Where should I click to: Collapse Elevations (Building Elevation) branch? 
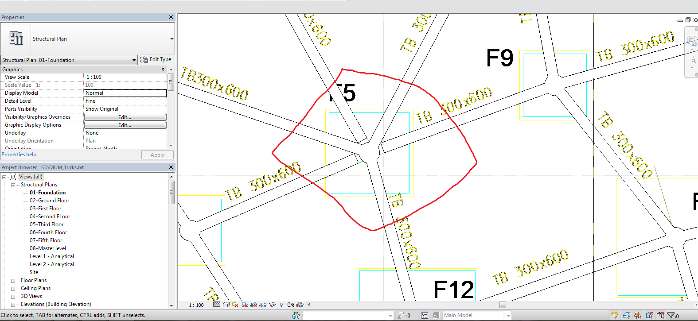[x=13, y=304]
